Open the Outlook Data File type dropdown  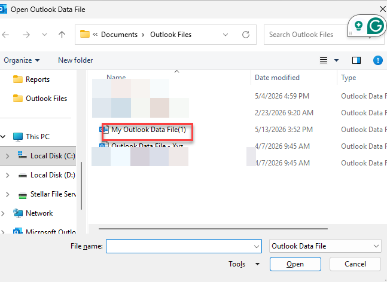(x=325, y=246)
